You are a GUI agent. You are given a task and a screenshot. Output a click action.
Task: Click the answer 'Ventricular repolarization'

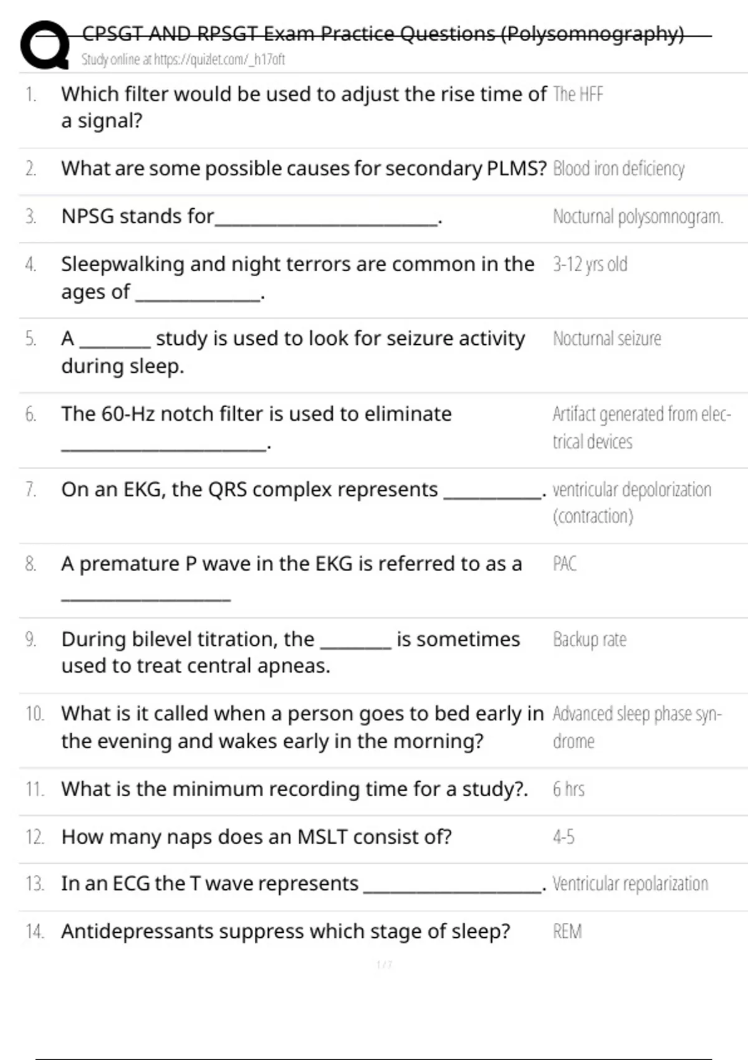pos(630,884)
